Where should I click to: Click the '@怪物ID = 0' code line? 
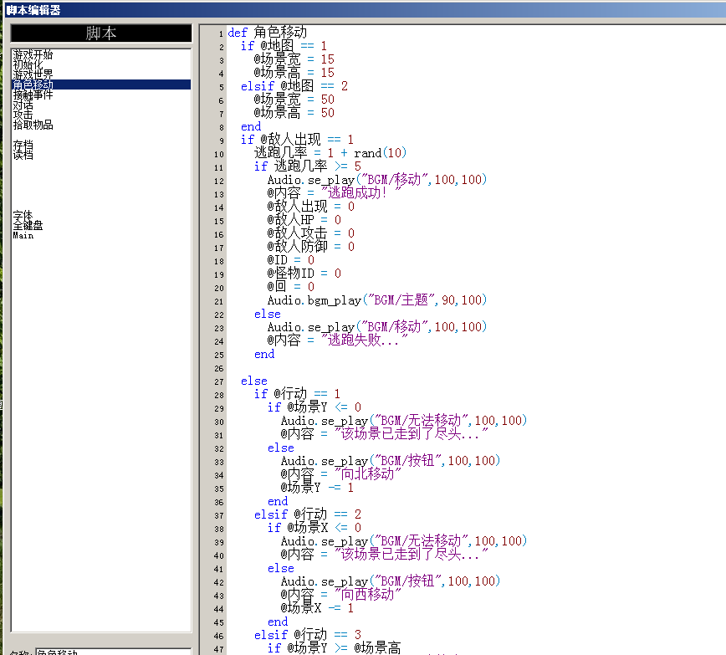pyautogui.click(x=304, y=274)
